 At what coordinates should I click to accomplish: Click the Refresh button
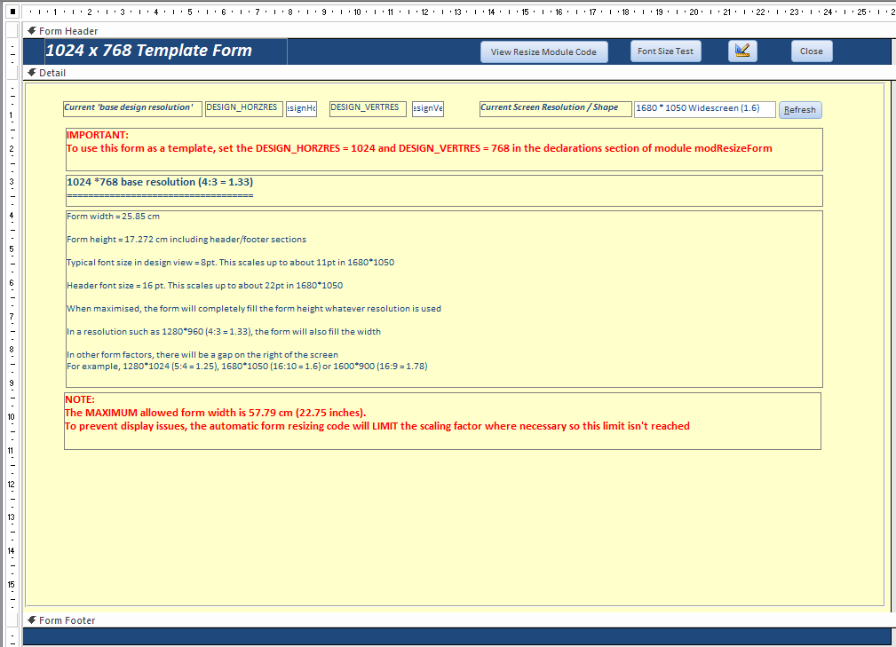[x=800, y=110]
